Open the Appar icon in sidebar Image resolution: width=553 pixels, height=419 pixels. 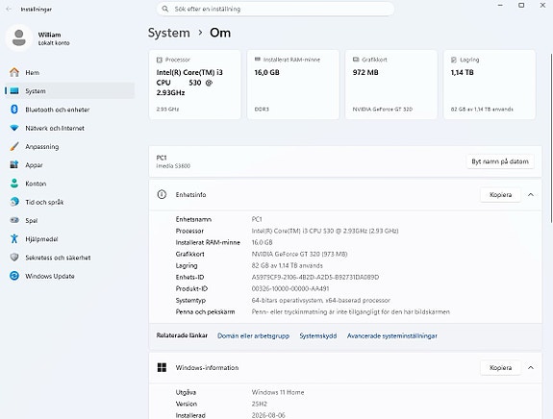click(14, 164)
